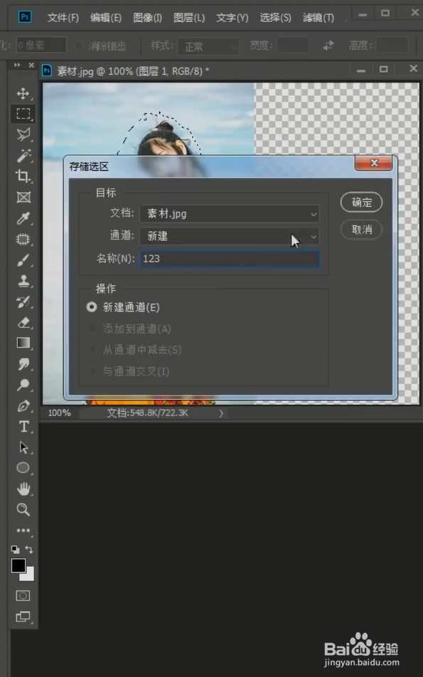The width and height of the screenshot is (423, 677).
Task: Select the Polygonal Lasso tool
Action: click(23, 134)
